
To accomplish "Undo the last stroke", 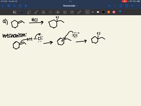I will tap(110, 6).
